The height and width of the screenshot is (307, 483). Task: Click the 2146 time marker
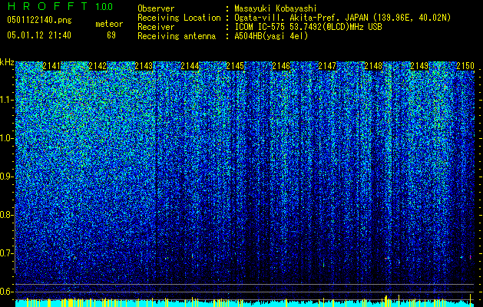point(281,66)
